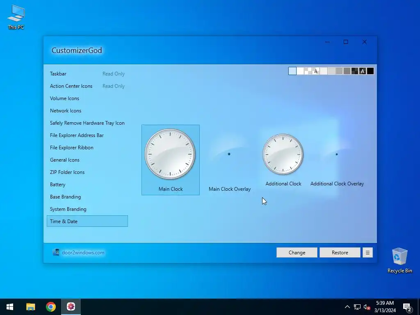Choose the white preview background swatch

pos(300,71)
